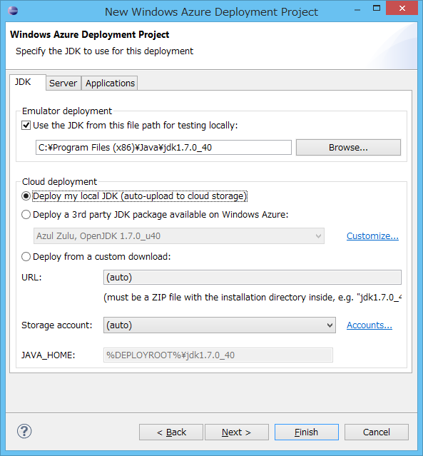Go to the previous page with Back
Image resolution: width=423 pixels, height=456 pixels.
point(171,432)
